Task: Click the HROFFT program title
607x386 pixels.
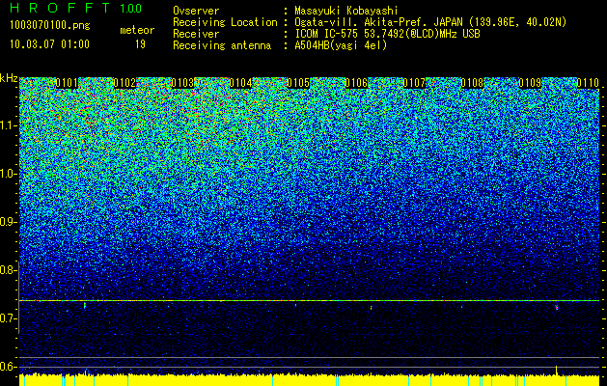Action: click(60, 8)
